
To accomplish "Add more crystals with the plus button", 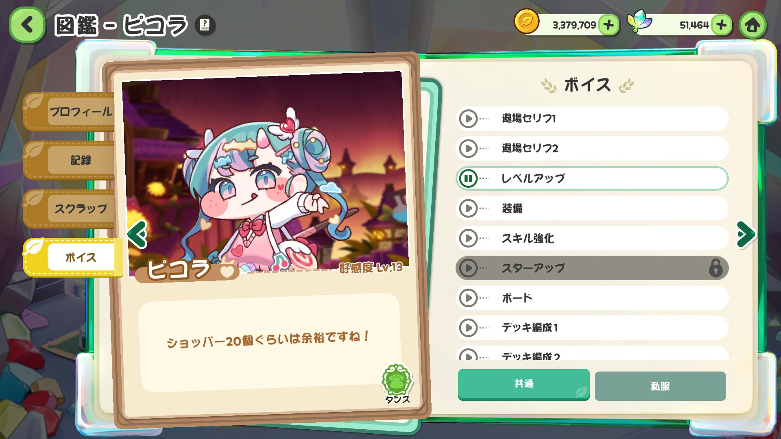I will coord(721,25).
